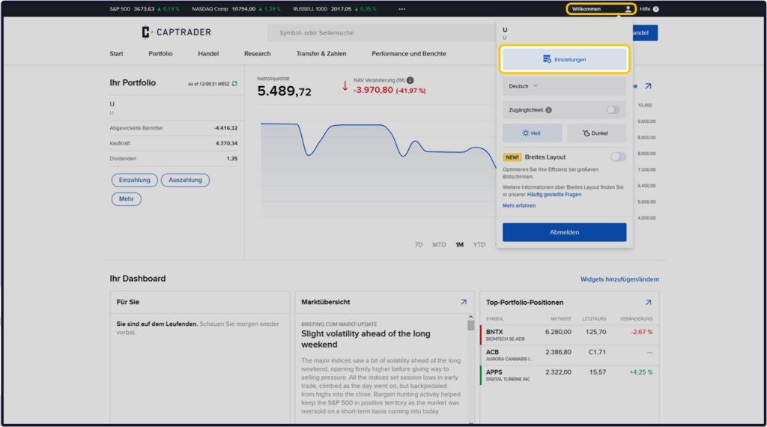This screenshot has height=427, width=767.
Task: Select the APPS position row
Action: 569,375
